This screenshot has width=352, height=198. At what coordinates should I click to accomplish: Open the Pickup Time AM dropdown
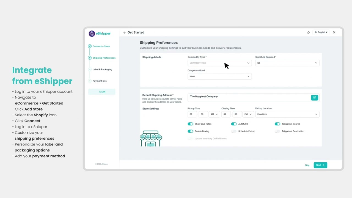(214, 114)
